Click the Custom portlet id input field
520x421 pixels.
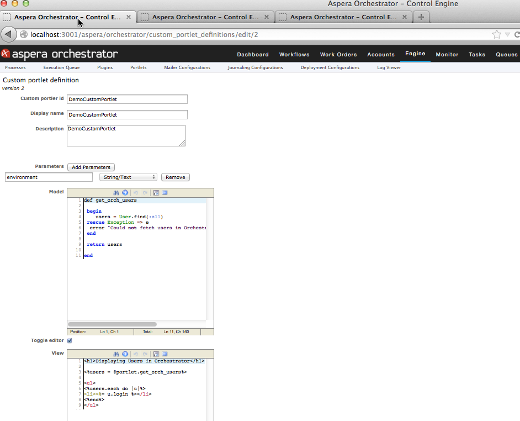coord(127,99)
